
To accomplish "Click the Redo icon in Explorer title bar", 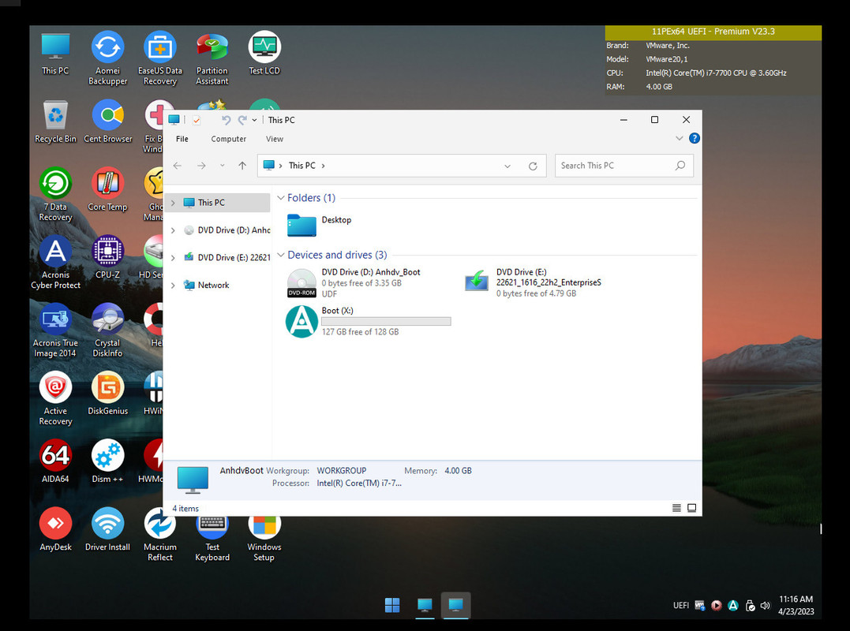I will click(242, 120).
